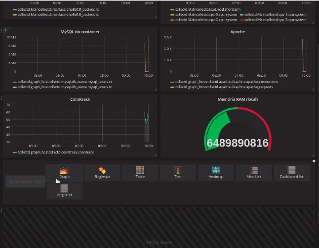Image resolution: width=319 pixels, height=248 pixels.
Task: Toggle the cpu-3.cpu-system legend series
Action: (x=275, y=19)
